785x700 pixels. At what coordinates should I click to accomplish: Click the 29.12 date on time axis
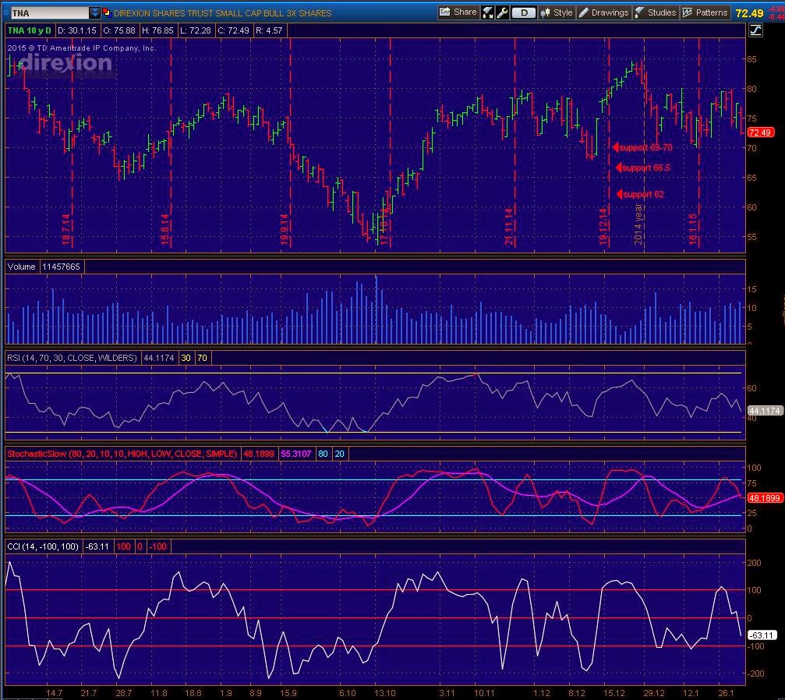tap(654, 694)
